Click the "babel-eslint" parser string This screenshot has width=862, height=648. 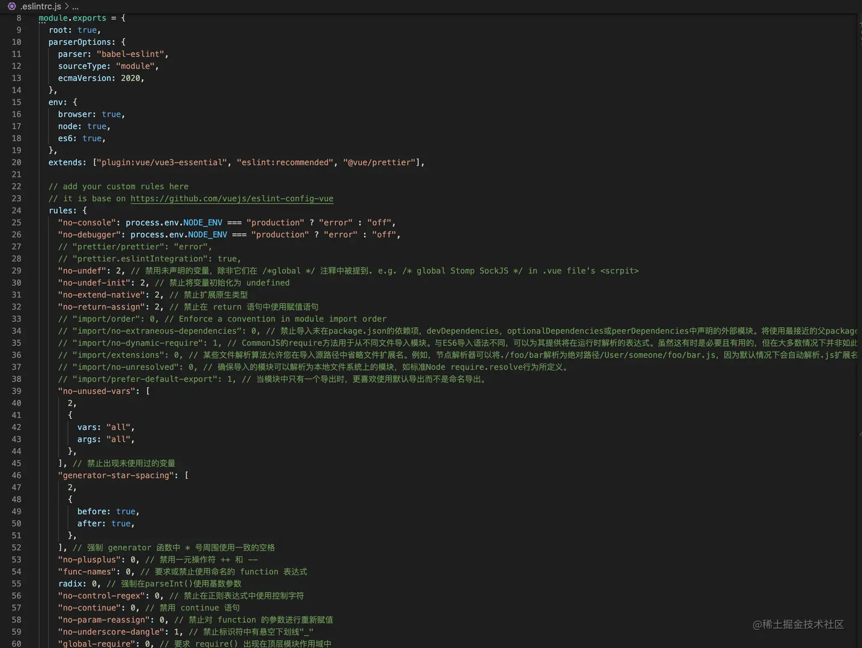tap(130, 54)
